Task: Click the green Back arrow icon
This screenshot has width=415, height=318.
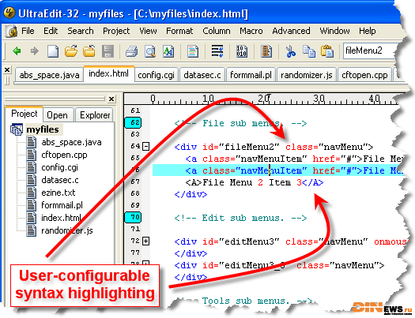Action: point(17,51)
